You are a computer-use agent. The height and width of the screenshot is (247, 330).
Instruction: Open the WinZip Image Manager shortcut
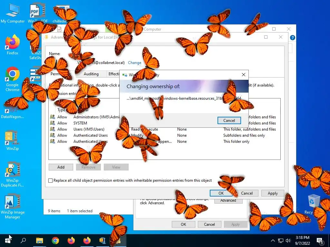click(13, 206)
